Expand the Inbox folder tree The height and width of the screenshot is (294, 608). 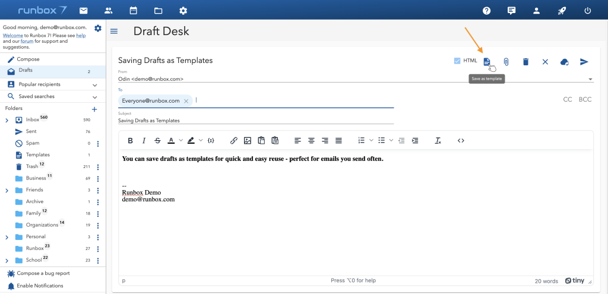pos(7,121)
